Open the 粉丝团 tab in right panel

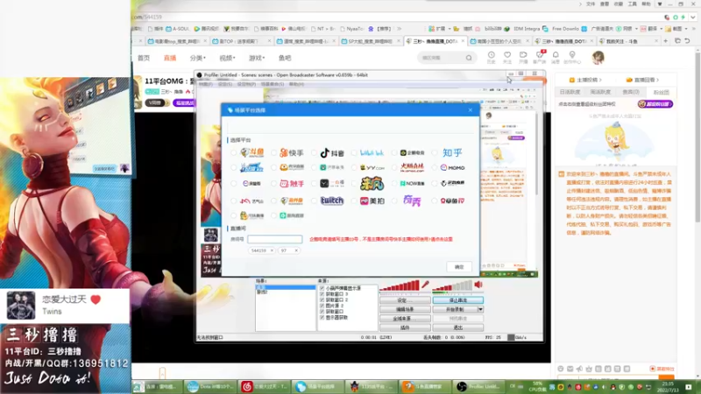pyautogui.click(x=662, y=92)
